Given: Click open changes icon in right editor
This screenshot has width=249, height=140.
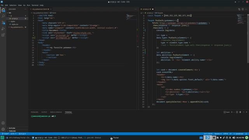Looking at the screenshot, I should pyautogui.click(x=239, y=9).
